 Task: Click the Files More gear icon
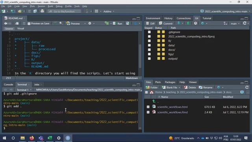[219, 88]
